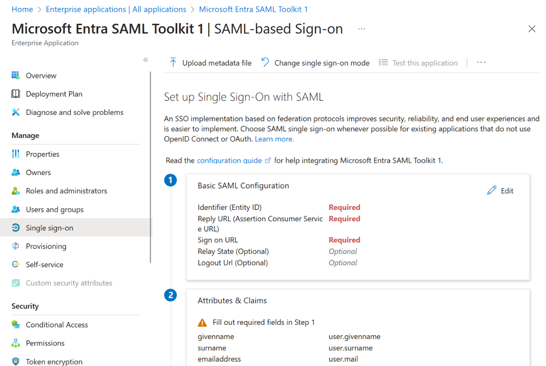Click the Identifier (Entity ID) label
Image resolution: width=546 pixels, height=366 pixels.
(x=229, y=207)
